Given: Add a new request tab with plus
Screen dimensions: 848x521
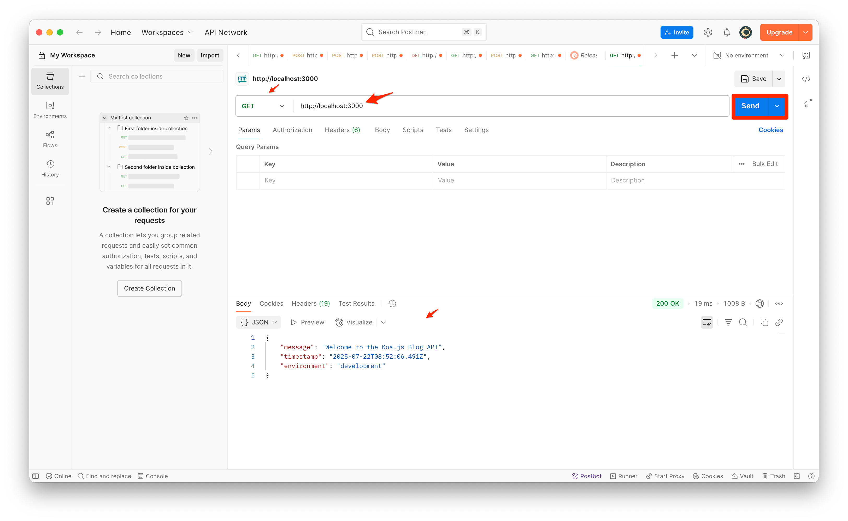Looking at the screenshot, I should 675,56.
